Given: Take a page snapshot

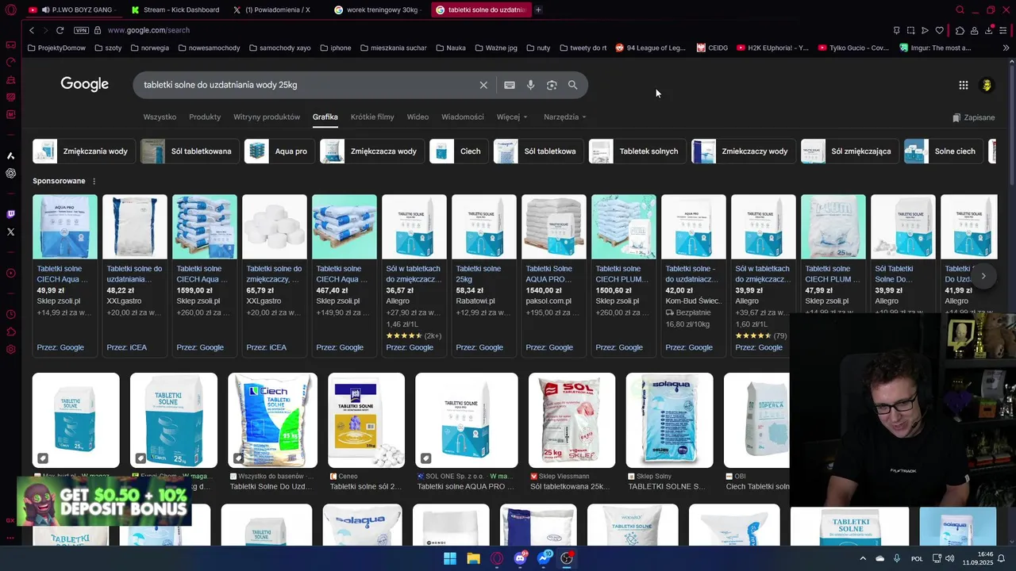Looking at the screenshot, I should coord(910,30).
